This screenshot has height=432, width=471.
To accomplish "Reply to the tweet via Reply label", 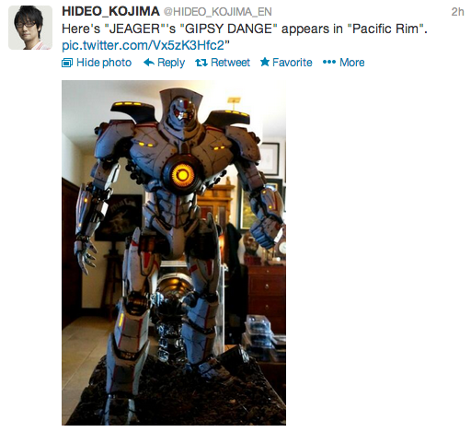I will [171, 63].
